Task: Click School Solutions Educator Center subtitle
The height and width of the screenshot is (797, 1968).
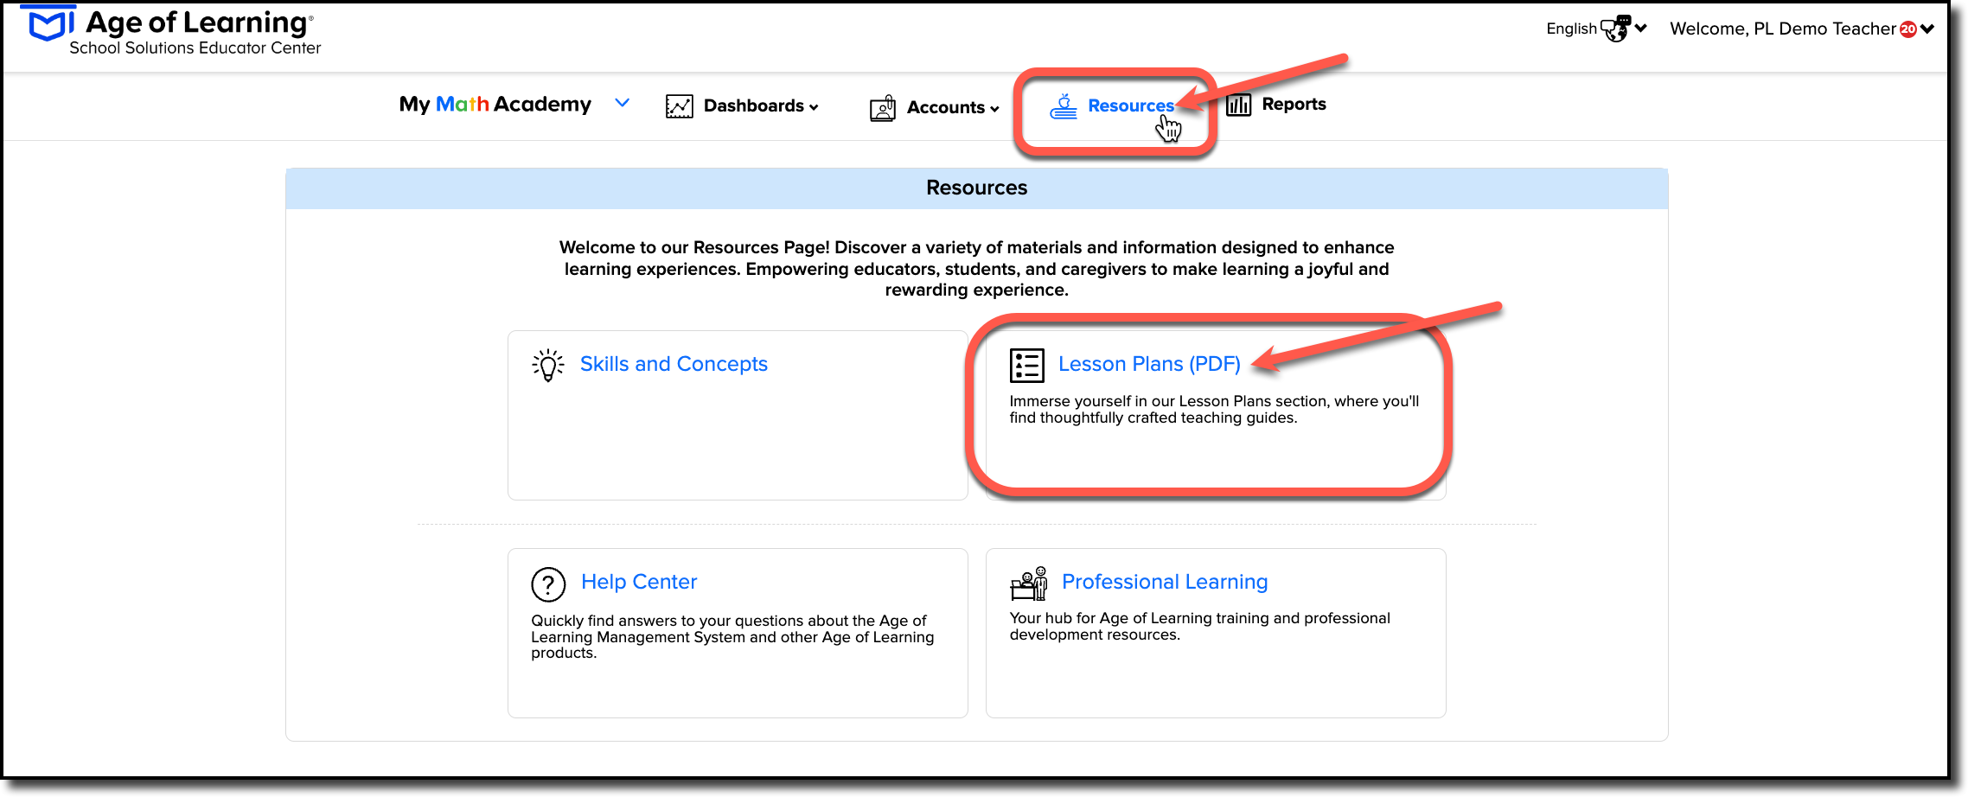Action: pos(195,48)
